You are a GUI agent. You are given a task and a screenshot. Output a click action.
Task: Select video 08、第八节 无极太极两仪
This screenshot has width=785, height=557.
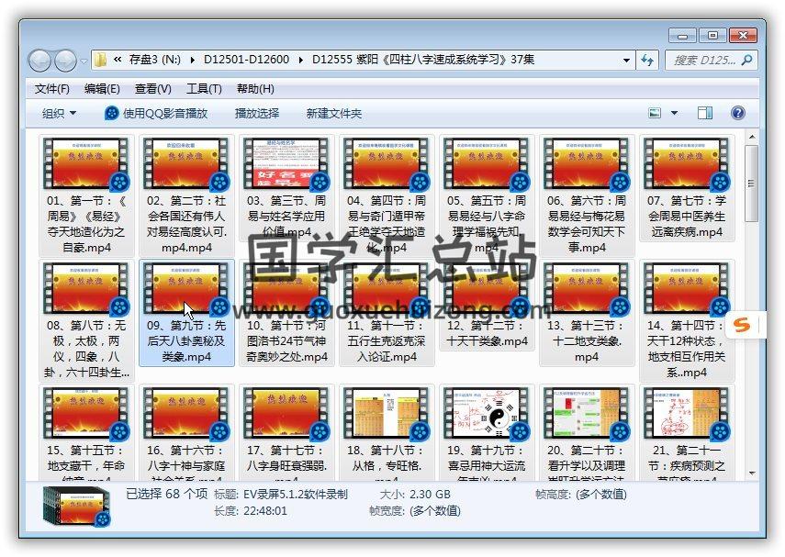pos(86,320)
